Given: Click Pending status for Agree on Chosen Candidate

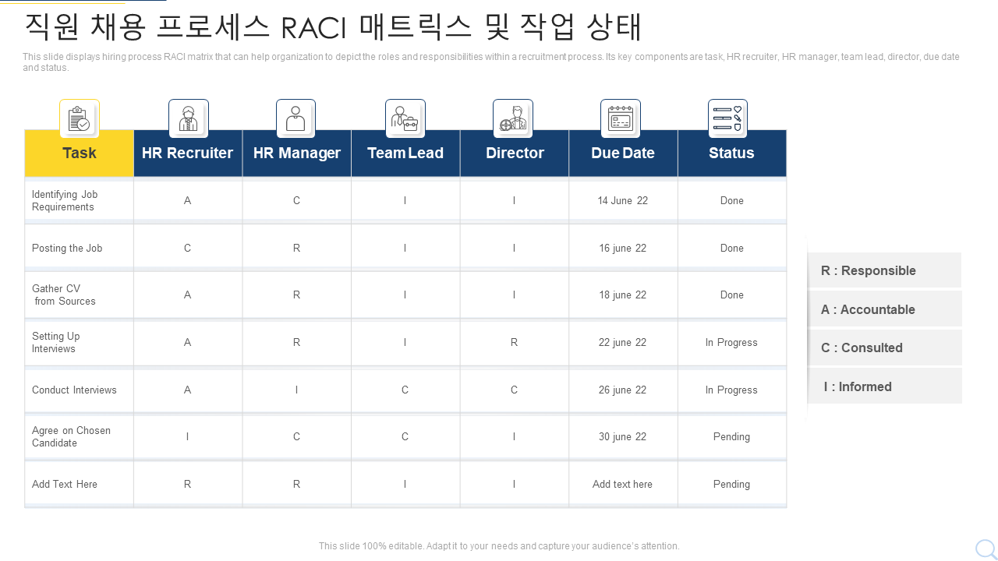Looking at the screenshot, I should (x=732, y=436).
